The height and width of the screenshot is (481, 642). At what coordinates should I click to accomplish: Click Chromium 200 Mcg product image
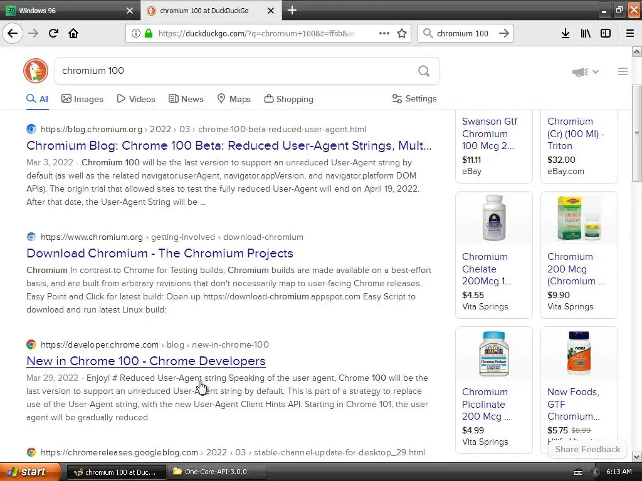[579, 218]
